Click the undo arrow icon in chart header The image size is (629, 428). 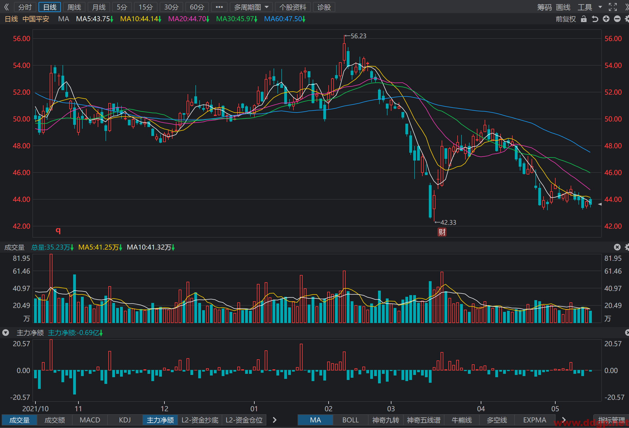595,19
